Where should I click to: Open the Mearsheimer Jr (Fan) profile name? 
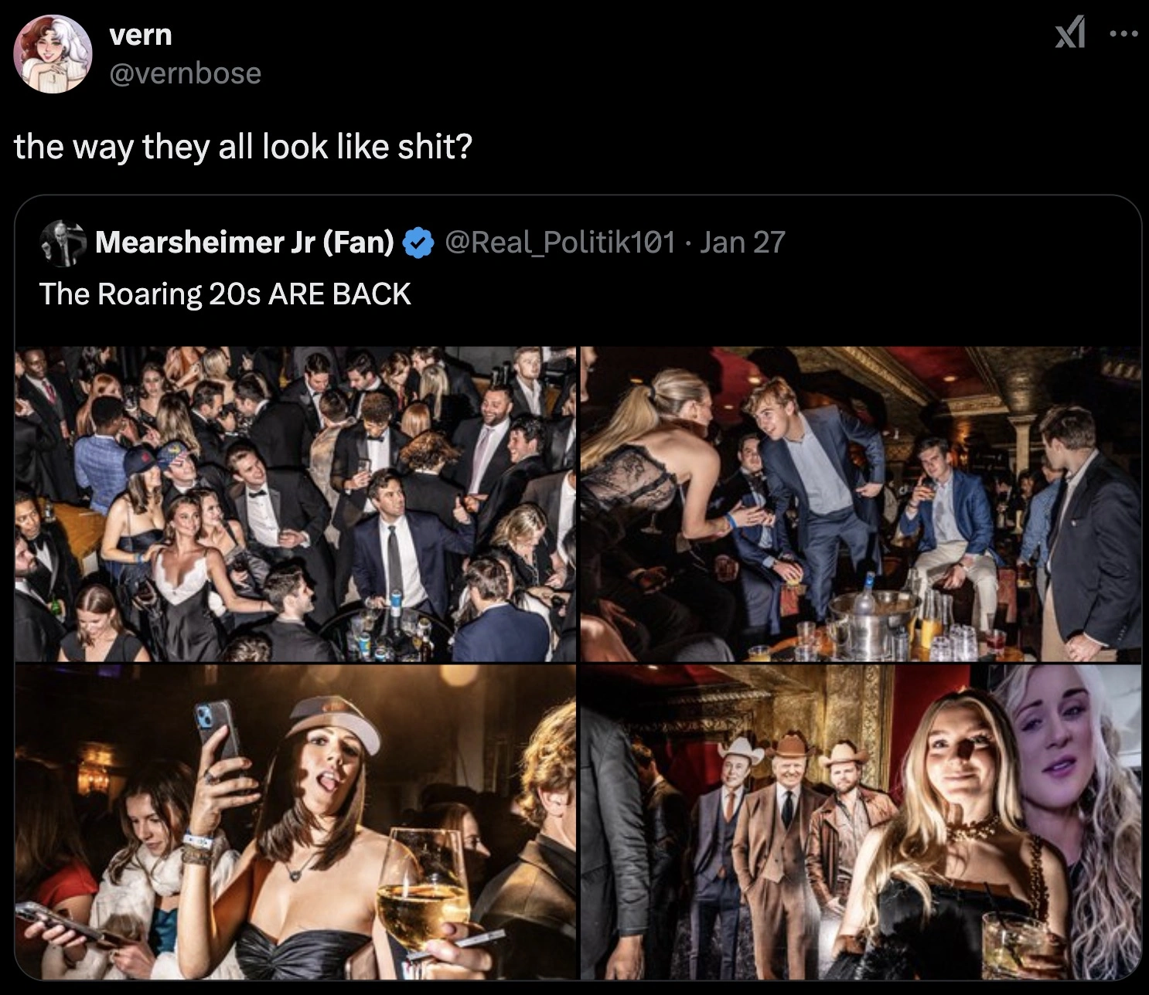tap(244, 243)
